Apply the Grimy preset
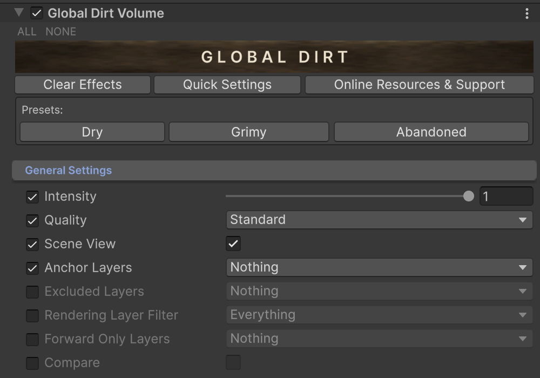The height and width of the screenshot is (378, 540). (x=248, y=132)
